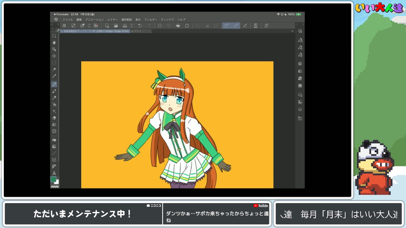Select the Auto Select magic wand tool
This screenshot has height=228, width=406.
click(54, 69)
